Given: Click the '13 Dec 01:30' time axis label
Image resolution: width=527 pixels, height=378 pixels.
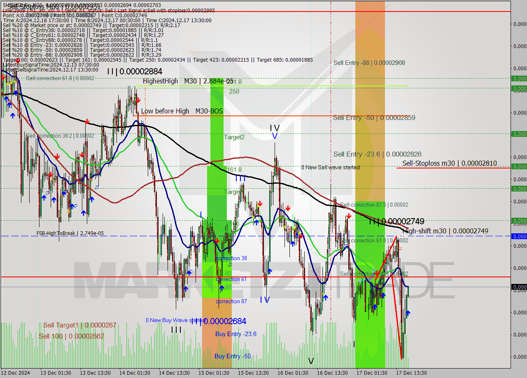Looking at the screenshot, I should [x=55, y=373].
